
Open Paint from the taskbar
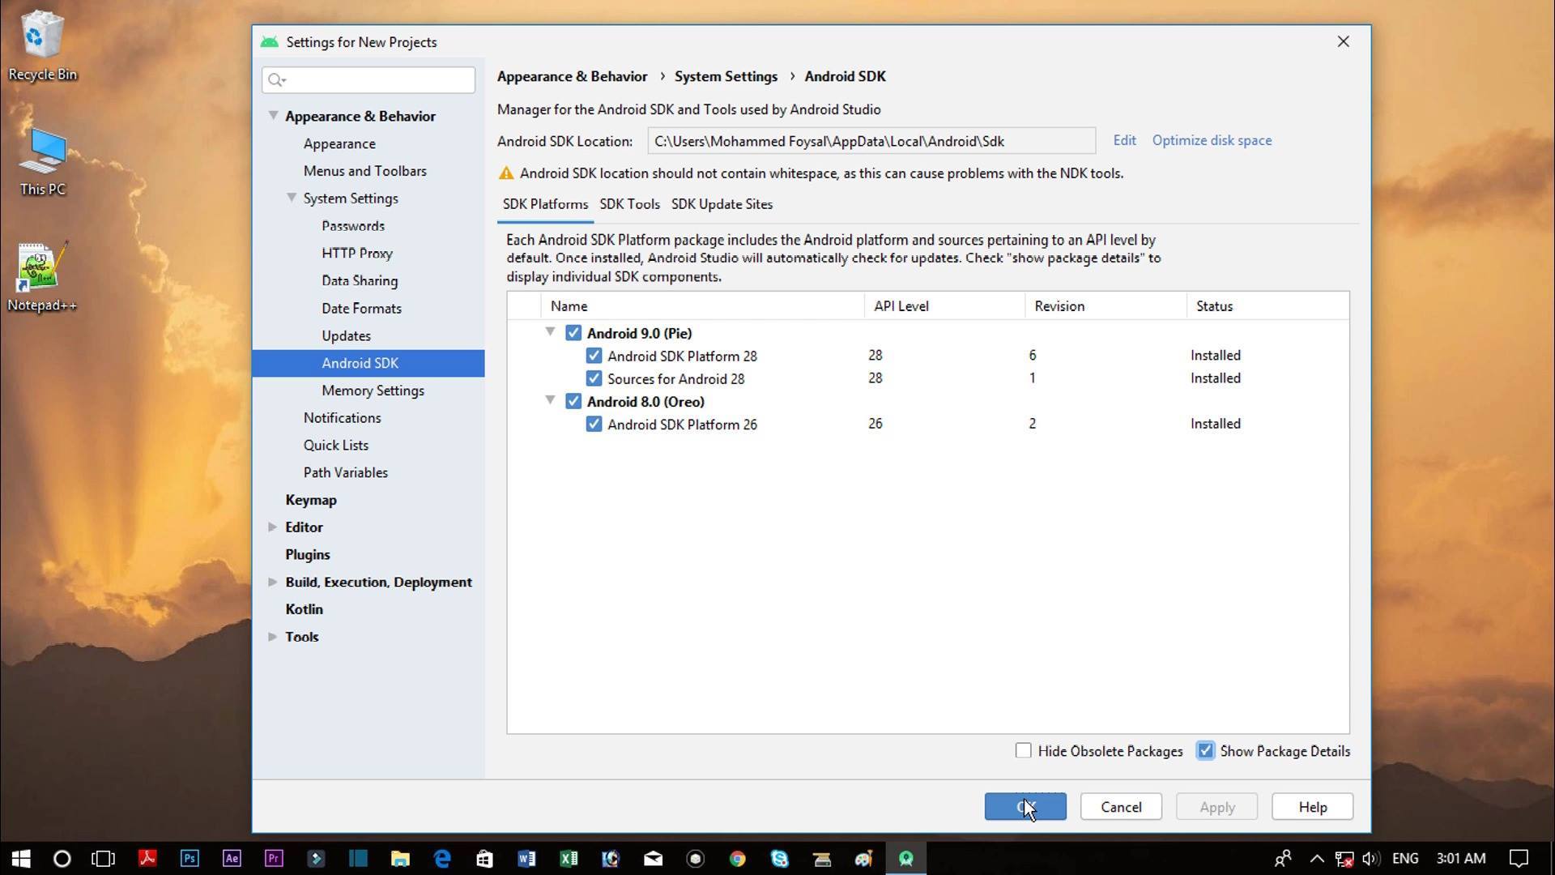click(863, 858)
